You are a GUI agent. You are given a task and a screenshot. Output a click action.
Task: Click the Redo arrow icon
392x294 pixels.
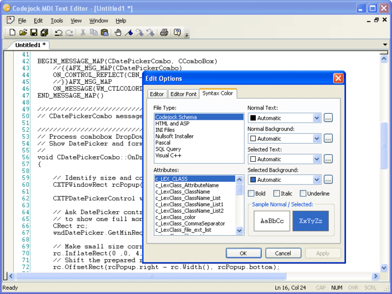[x=69, y=33]
